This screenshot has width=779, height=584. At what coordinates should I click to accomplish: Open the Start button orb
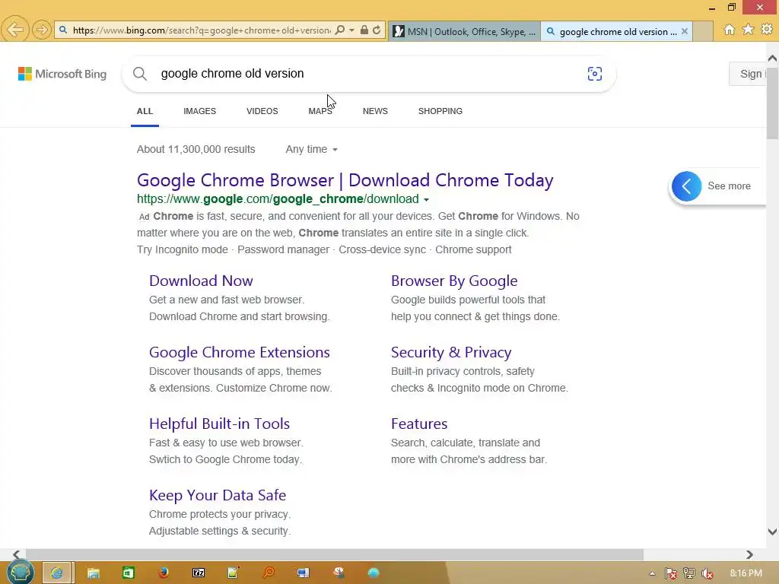21,573
